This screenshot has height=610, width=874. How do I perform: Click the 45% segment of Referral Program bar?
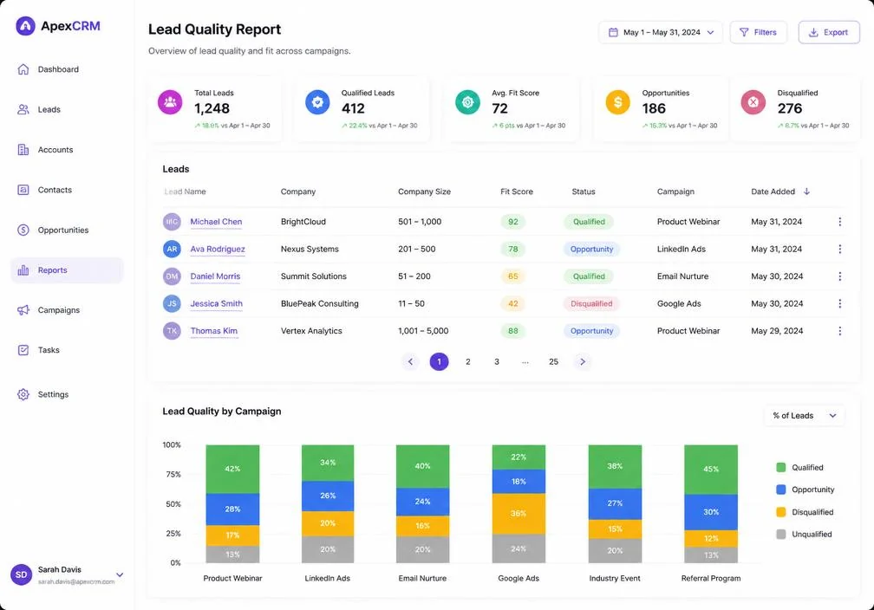tap(711, 470)
